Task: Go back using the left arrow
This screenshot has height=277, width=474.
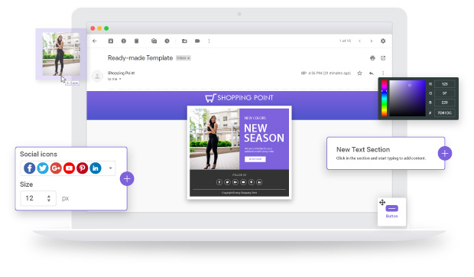Action: (95, 41)
